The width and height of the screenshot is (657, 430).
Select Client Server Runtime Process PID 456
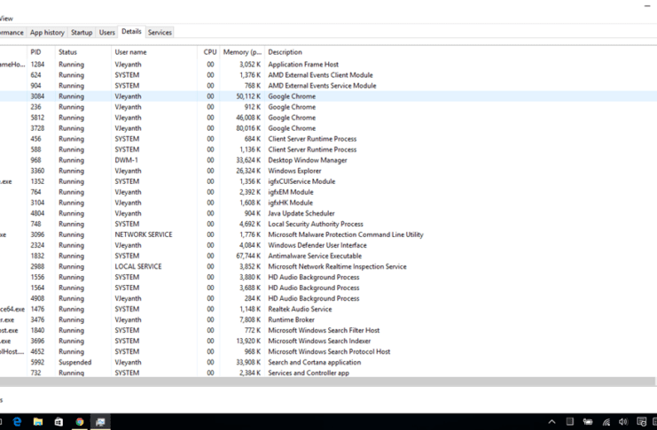click(328, 139)
